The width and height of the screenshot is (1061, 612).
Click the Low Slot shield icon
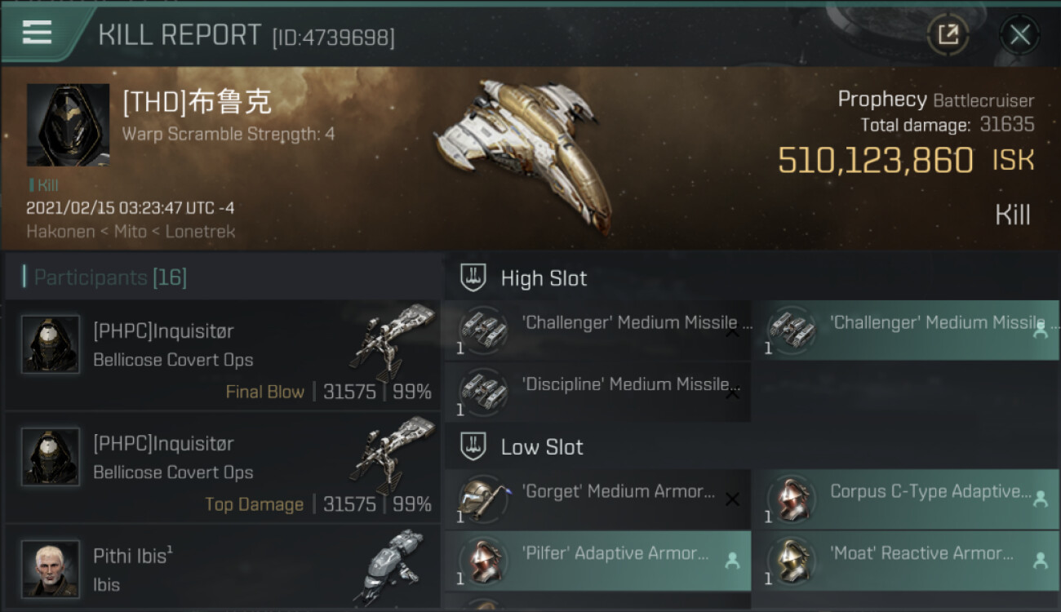[473, 446]
